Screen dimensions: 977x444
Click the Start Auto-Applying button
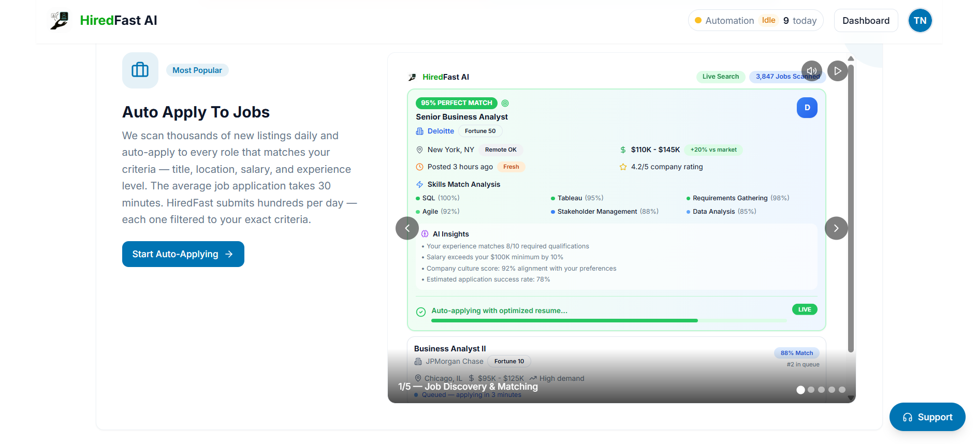click(183, 254)
